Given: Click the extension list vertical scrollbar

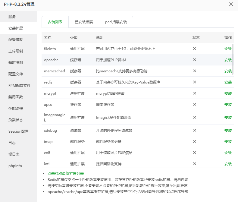Looking at the screenshot, I should pos(233,59).
